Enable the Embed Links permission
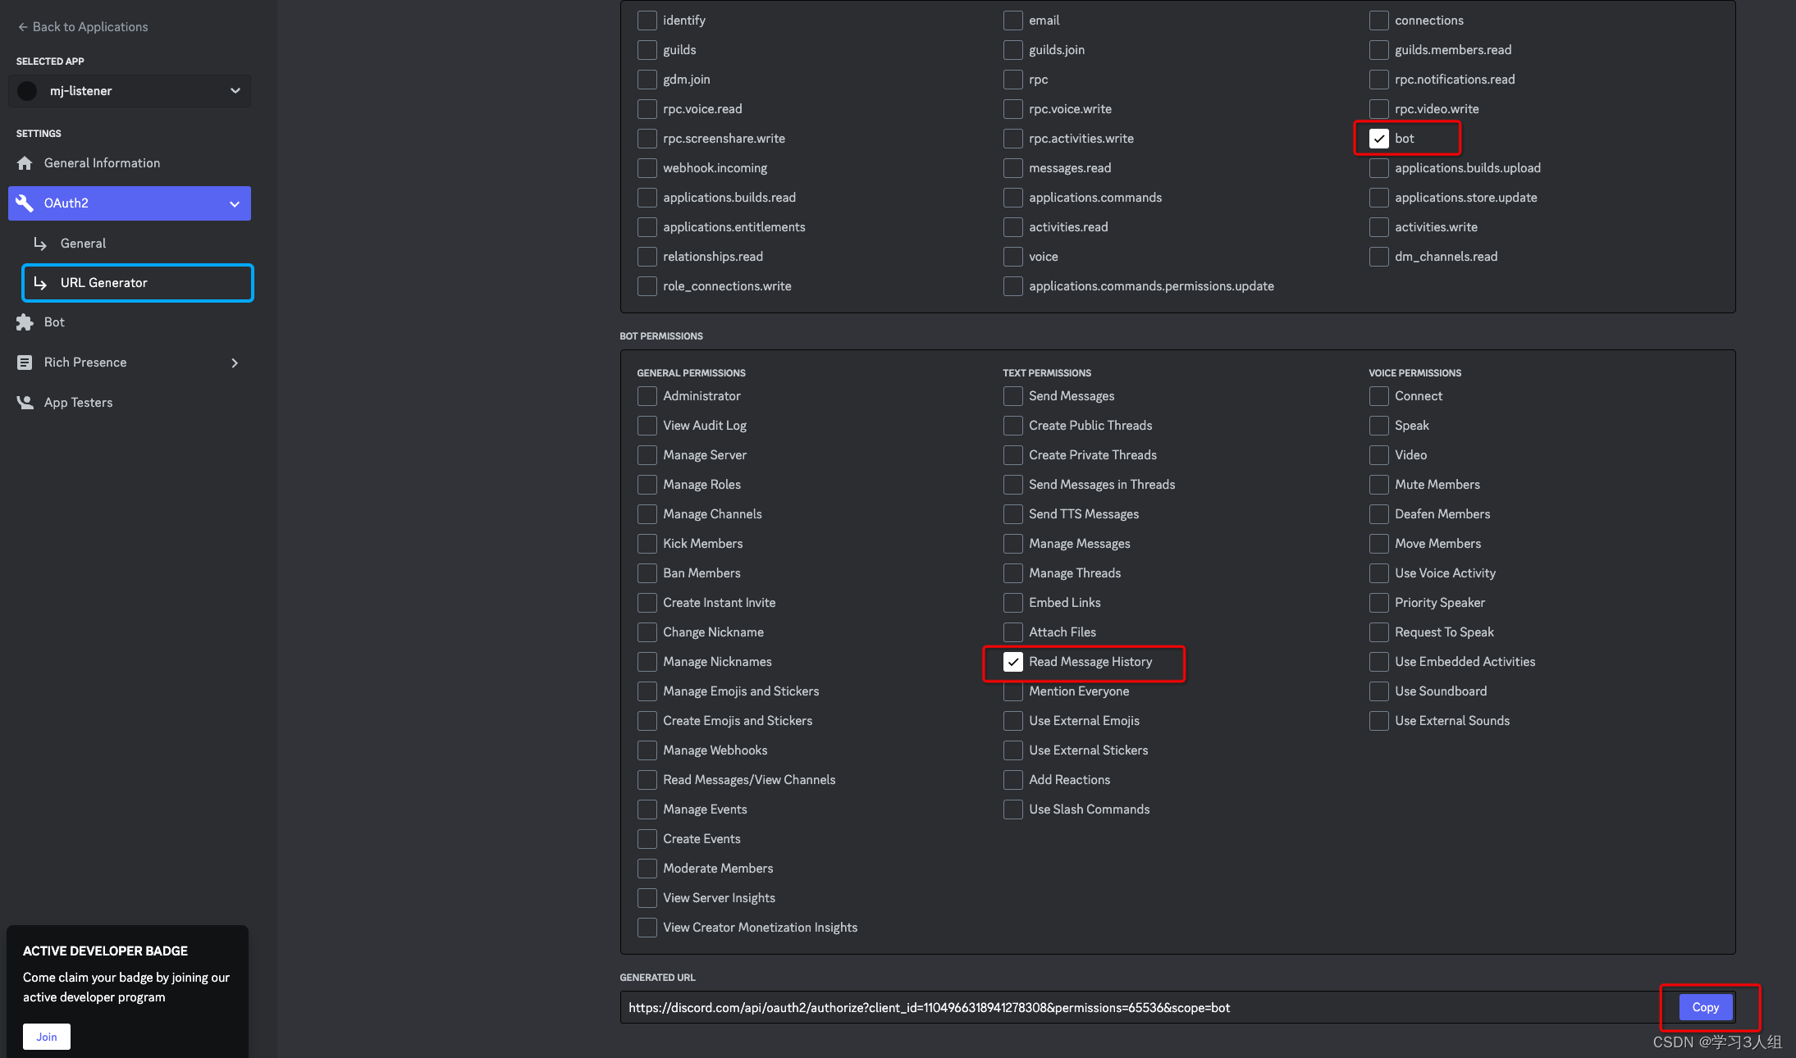This screenshot has height=1058, width=1796. point(1012,603)
